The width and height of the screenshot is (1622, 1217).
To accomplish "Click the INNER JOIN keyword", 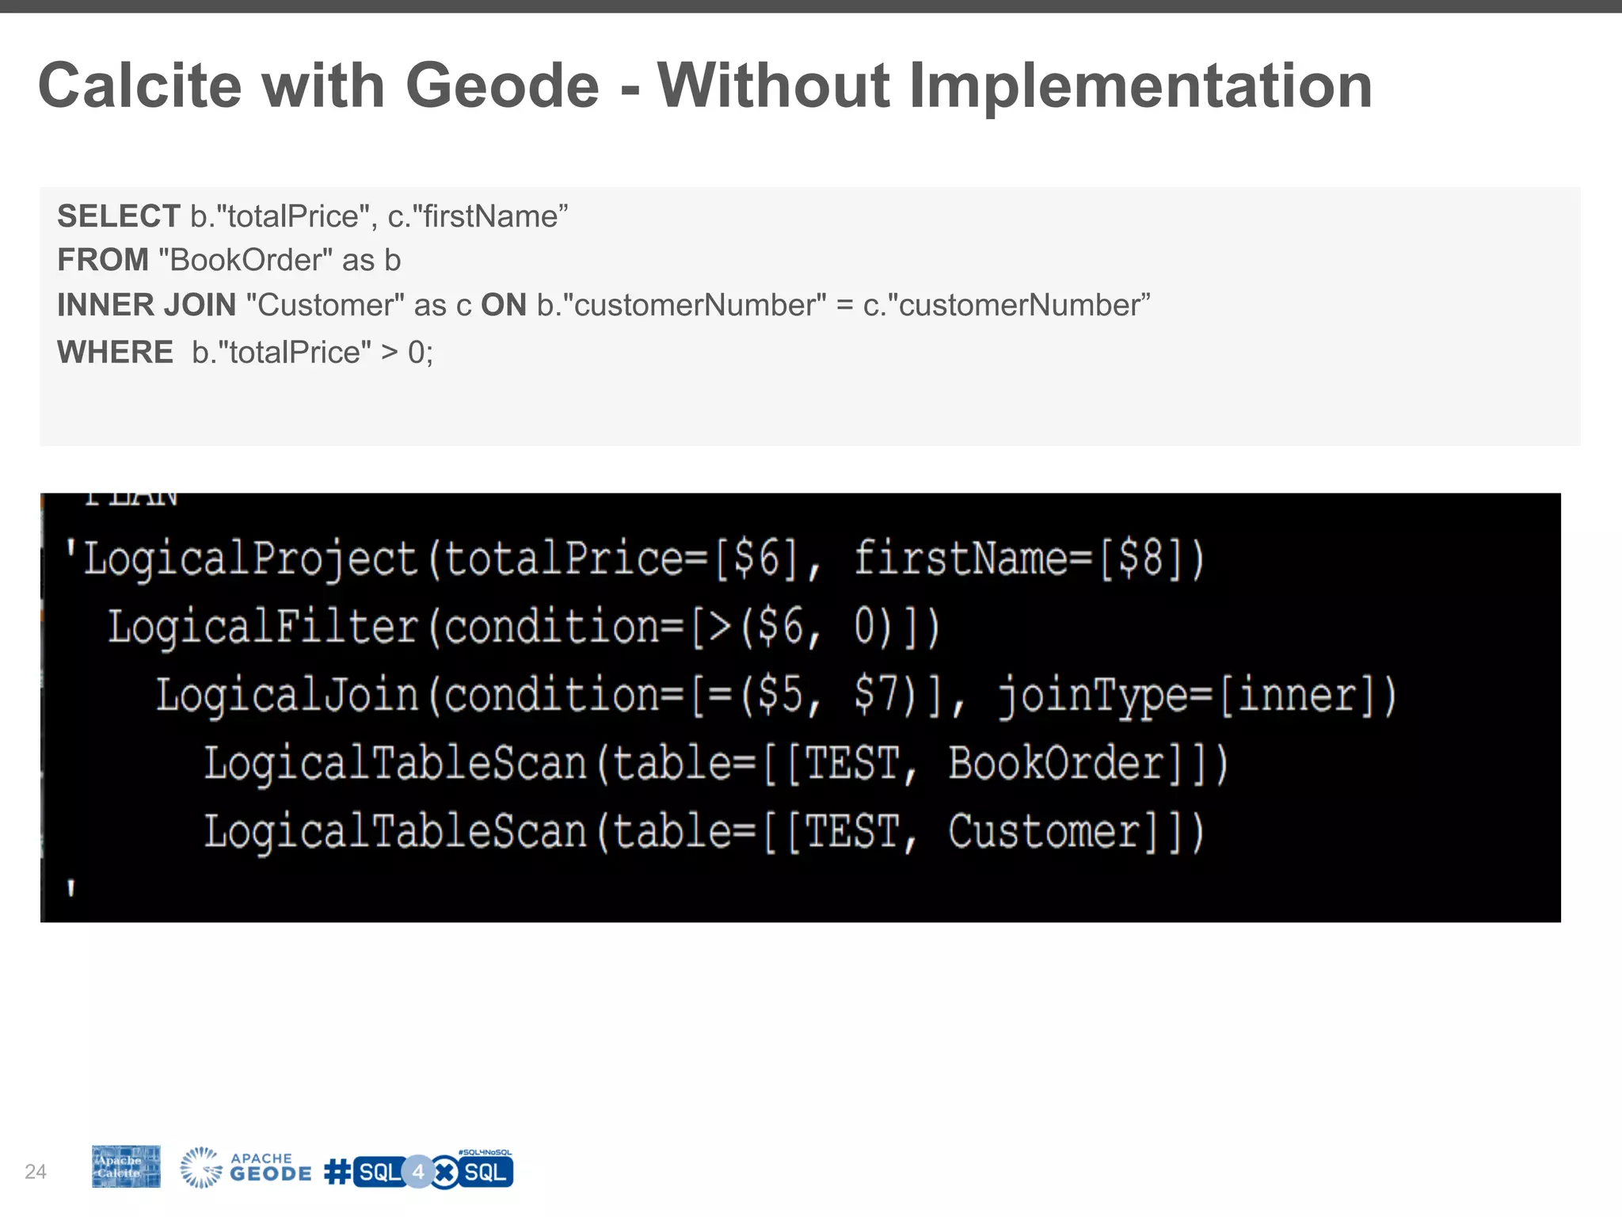I will point(147,305).
